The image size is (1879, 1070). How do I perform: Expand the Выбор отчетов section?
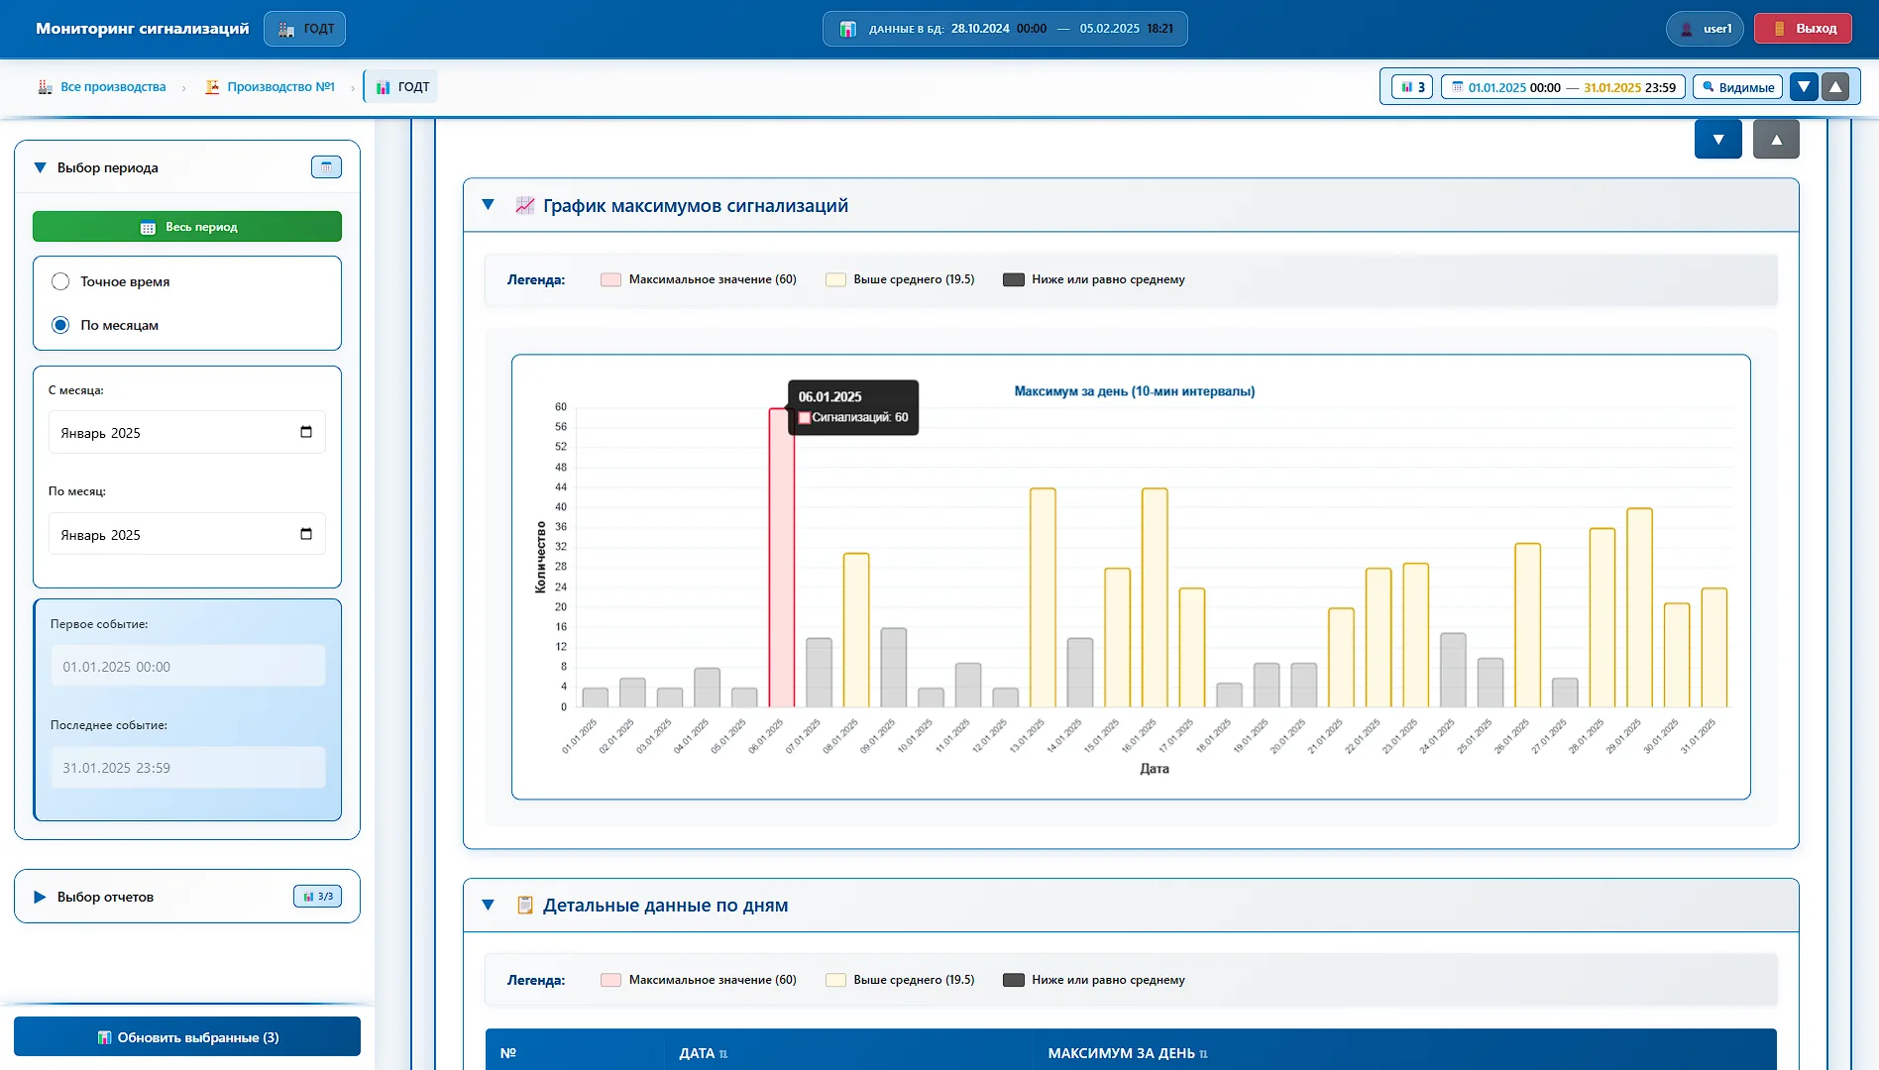[x=40, y=897]
